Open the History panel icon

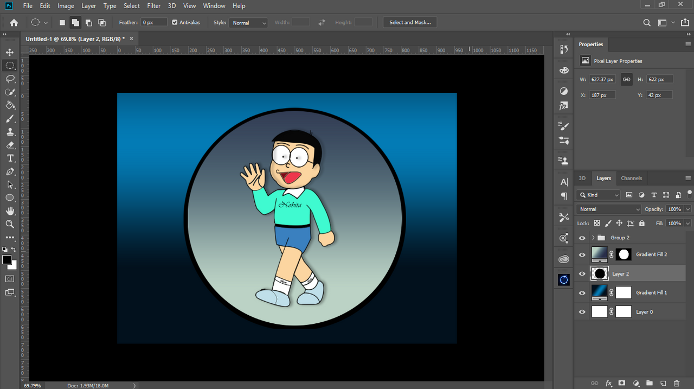point(564,49)
